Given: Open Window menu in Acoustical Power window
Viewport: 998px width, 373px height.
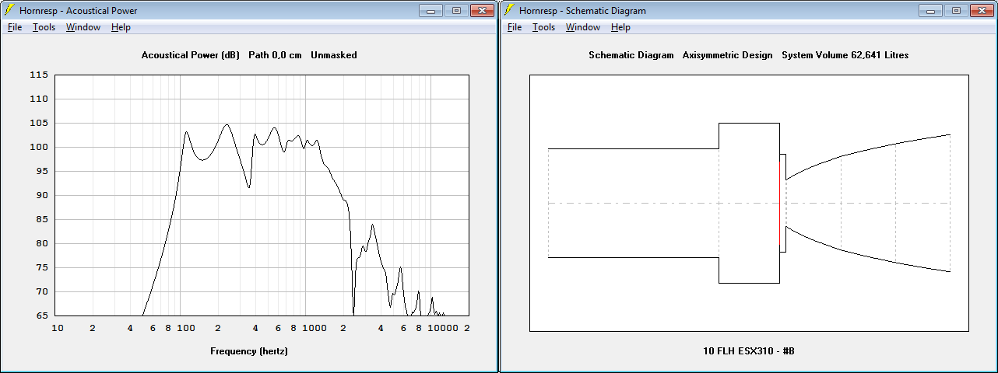Looking at the screenshot, I should [x=83, y=27].
